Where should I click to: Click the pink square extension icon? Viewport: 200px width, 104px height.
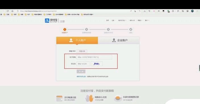click(x=154, y=11)
